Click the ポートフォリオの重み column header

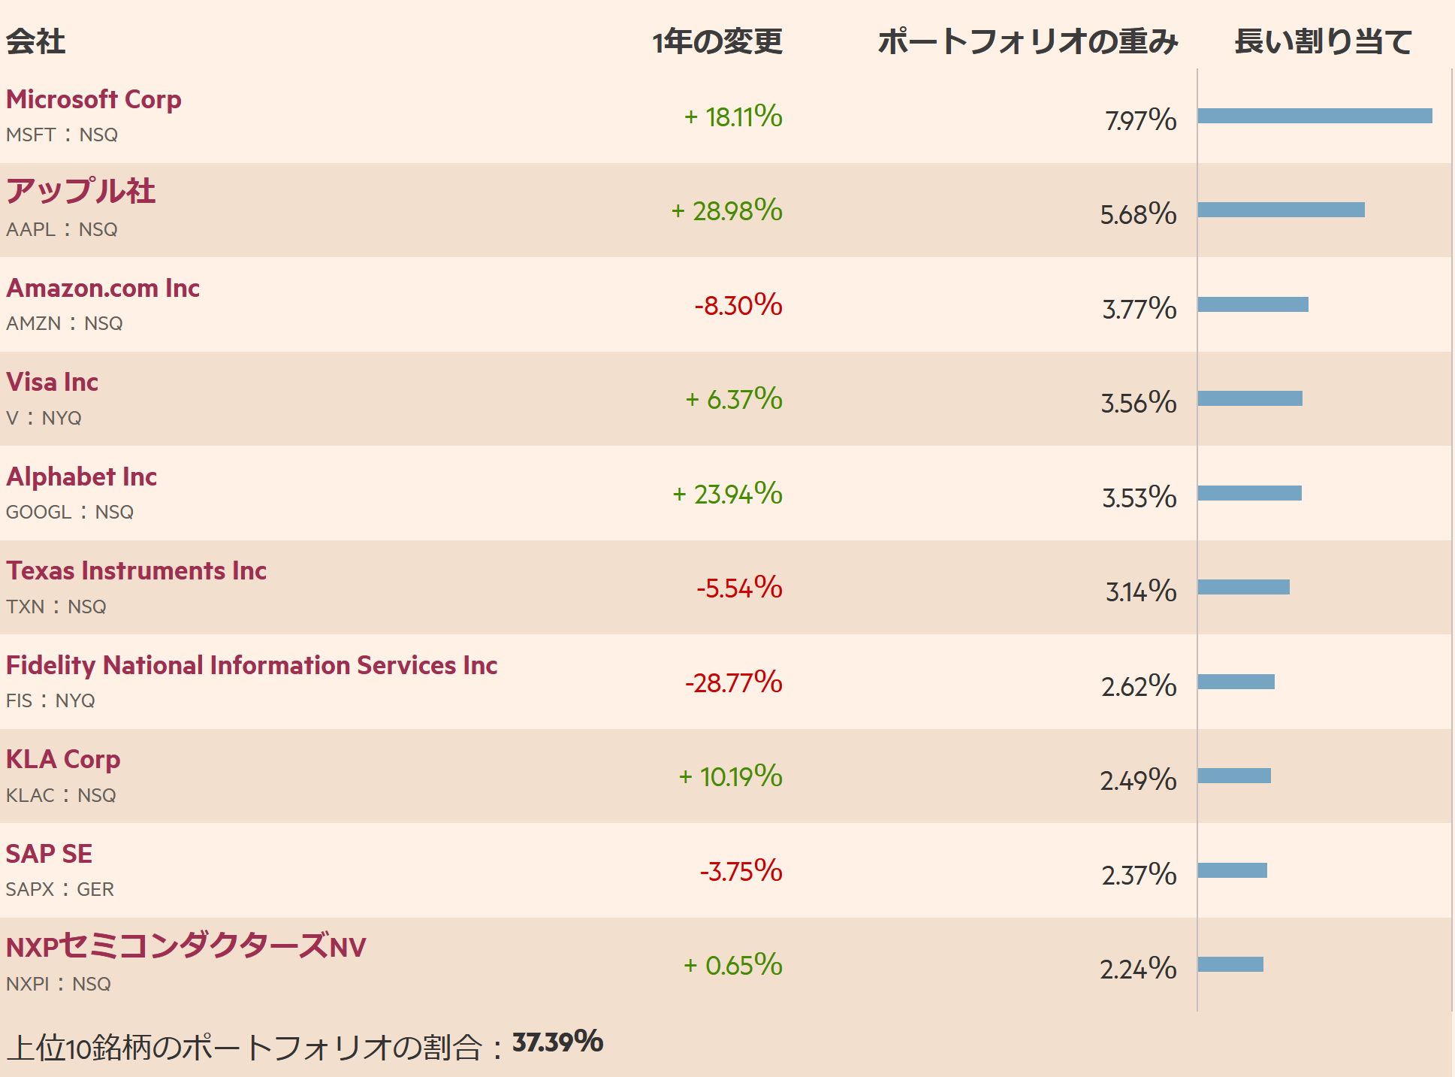pos(1028,41)
